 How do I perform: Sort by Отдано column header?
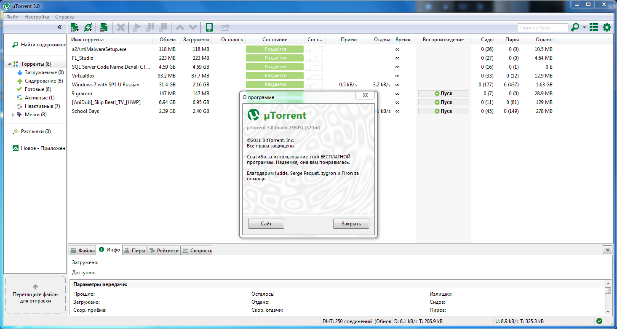tap(538, 40)
